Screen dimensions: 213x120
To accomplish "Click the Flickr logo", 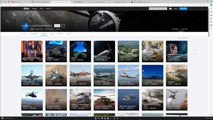I will pos(25,9).
